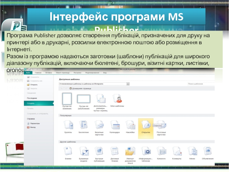Select blank A4 portrait page template

click(67, 101)
